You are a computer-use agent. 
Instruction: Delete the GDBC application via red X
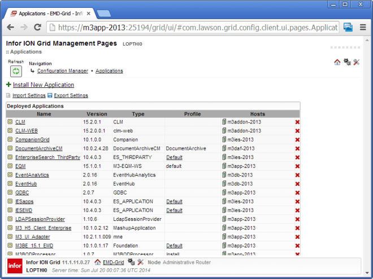[297, 193]
